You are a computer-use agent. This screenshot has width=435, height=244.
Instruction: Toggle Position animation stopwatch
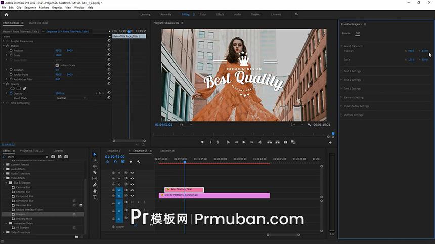[11, 50]
